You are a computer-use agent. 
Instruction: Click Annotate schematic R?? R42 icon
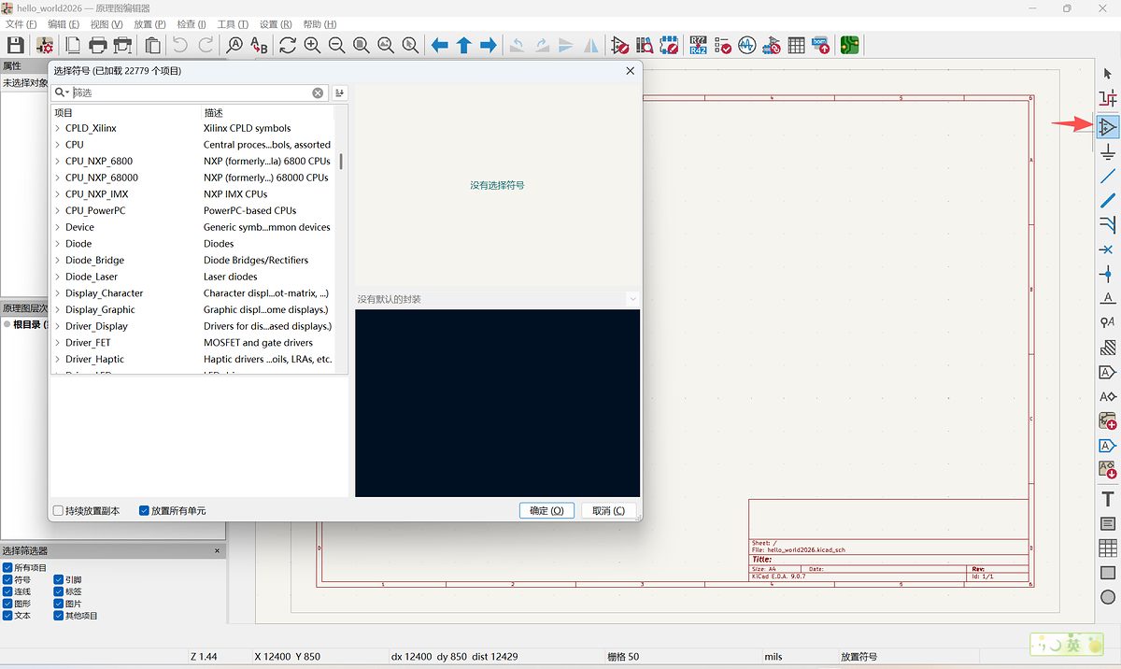pyautogui.click(x=698, y=45)
